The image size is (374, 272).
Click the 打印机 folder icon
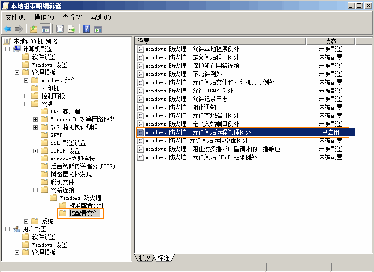click(x=35, y=88)
